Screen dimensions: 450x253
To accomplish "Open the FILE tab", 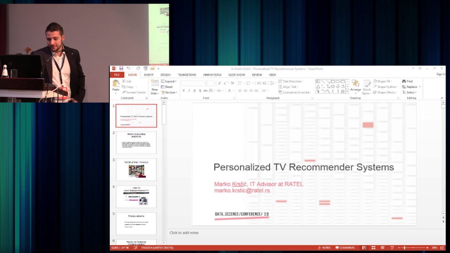I will tap(117, 75).
